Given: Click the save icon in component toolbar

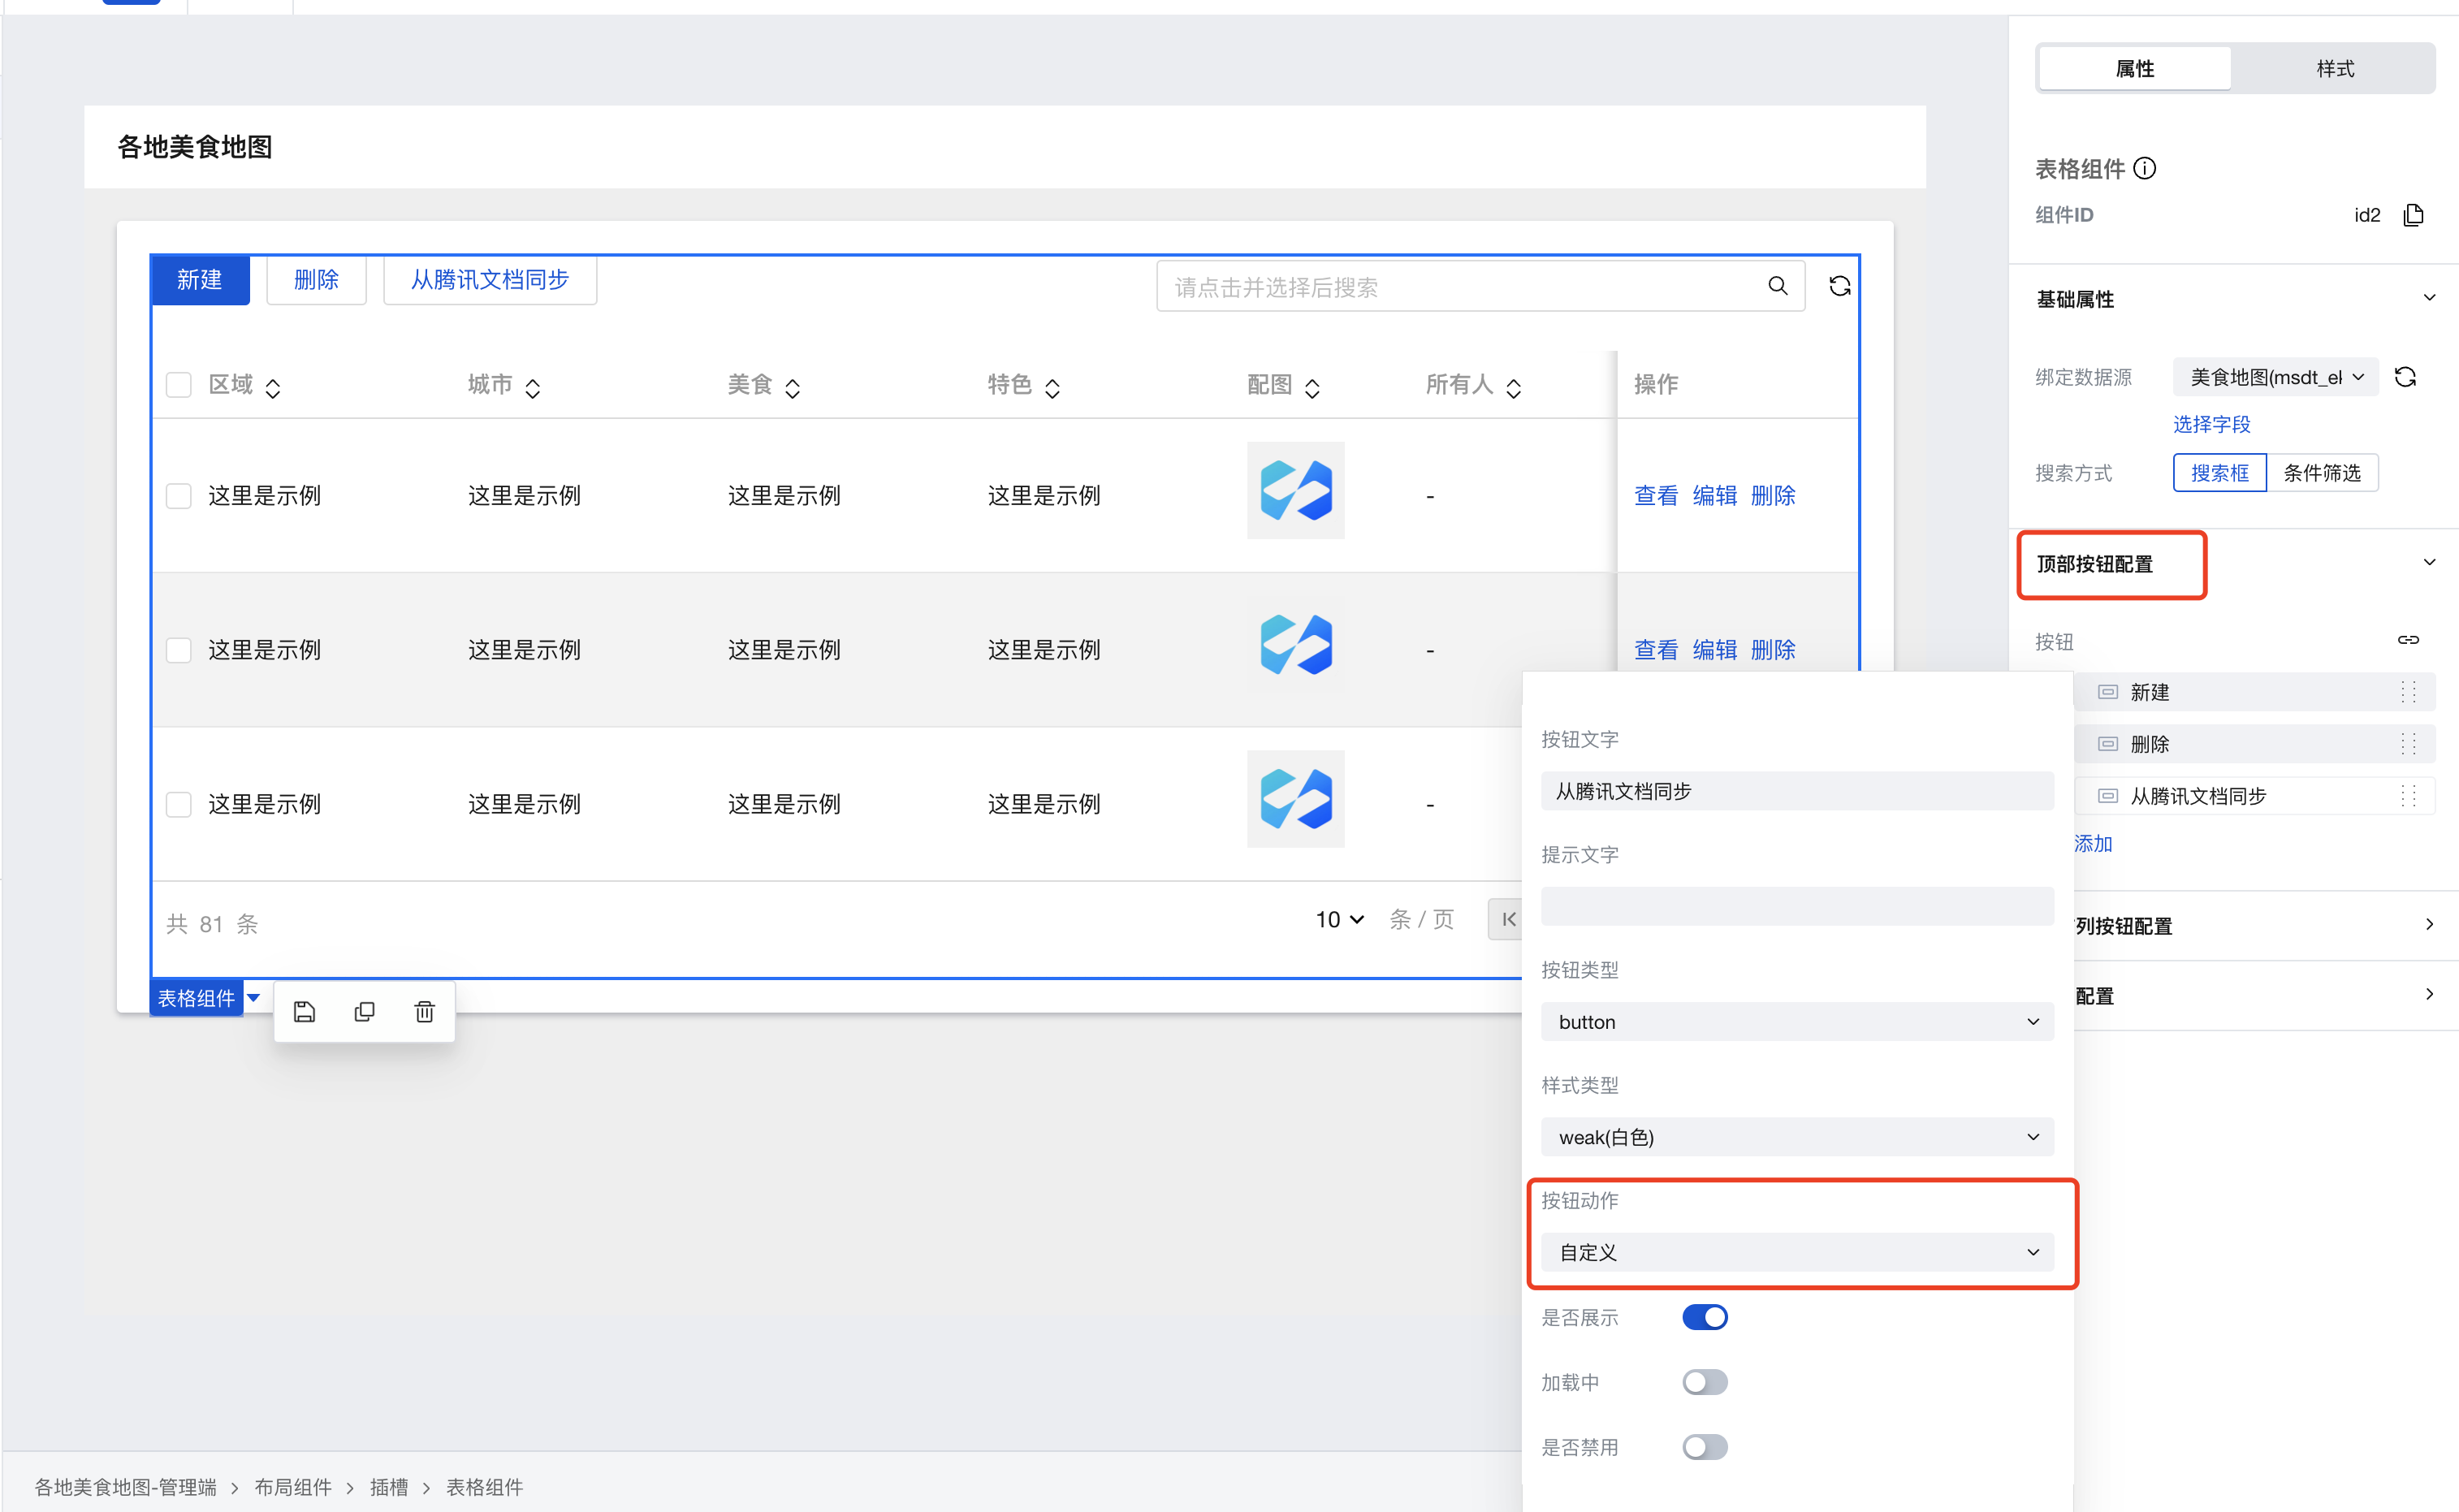Looking at the screenshot, I should click(305, 1012).
